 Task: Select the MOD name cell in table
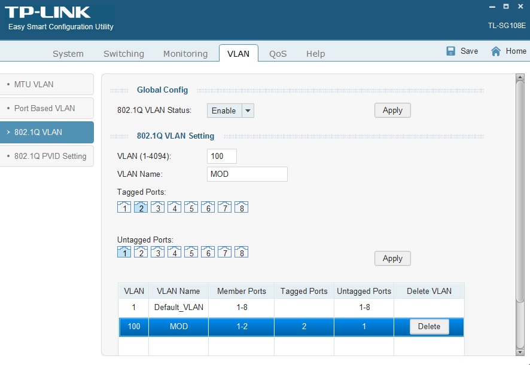(x=178, y=327)
